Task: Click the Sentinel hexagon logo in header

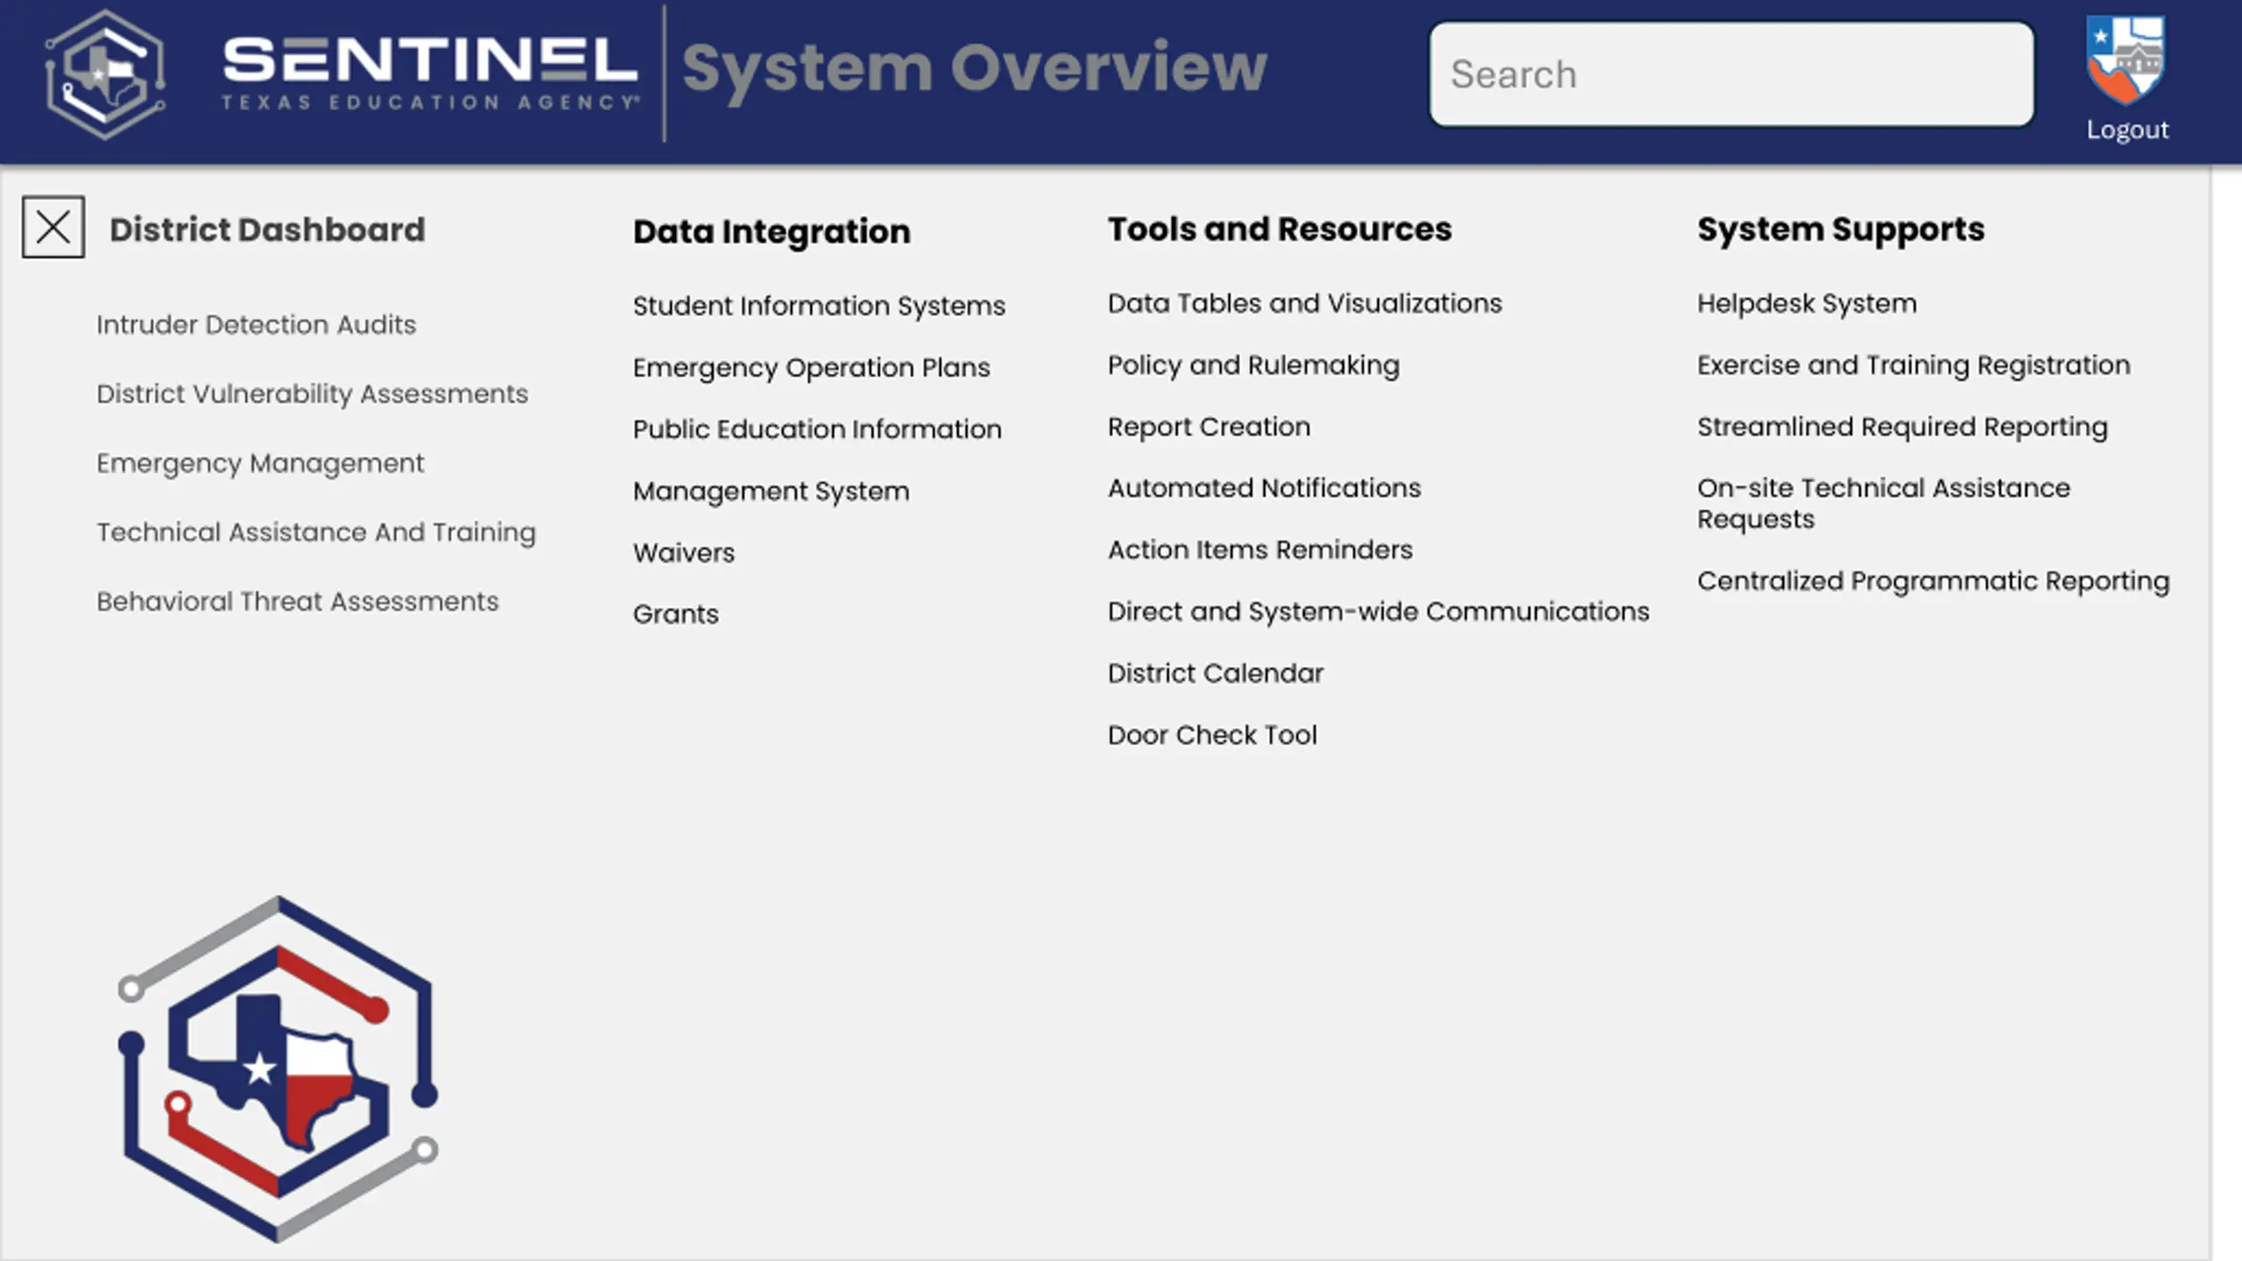Action: click(105, 74)
